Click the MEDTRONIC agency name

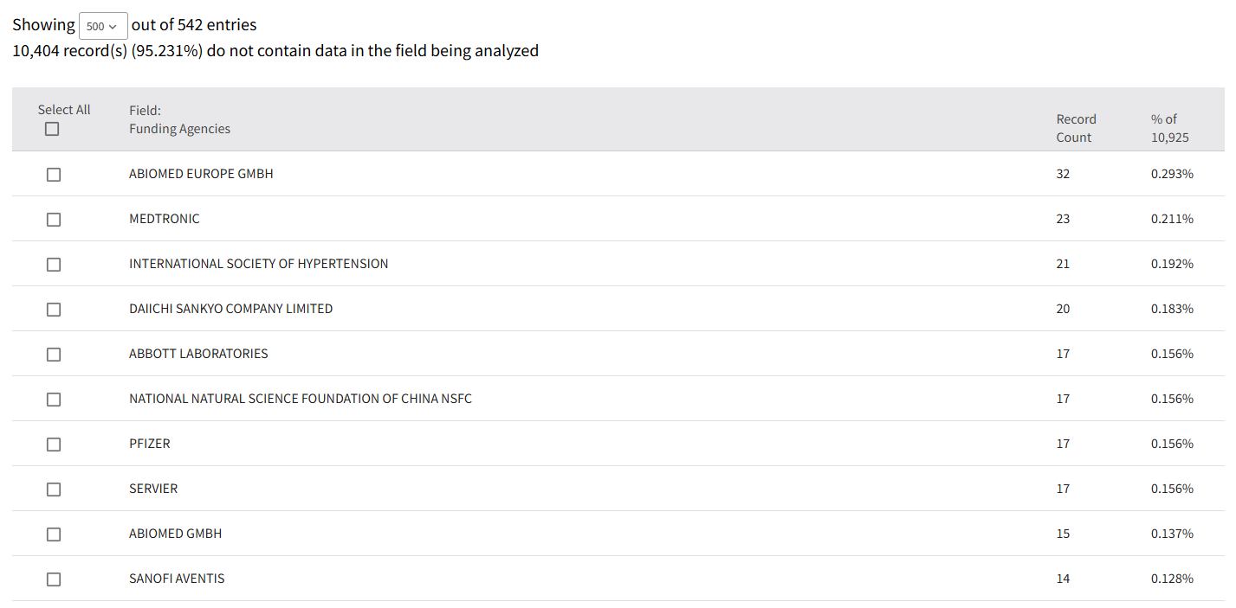(165, 219)
